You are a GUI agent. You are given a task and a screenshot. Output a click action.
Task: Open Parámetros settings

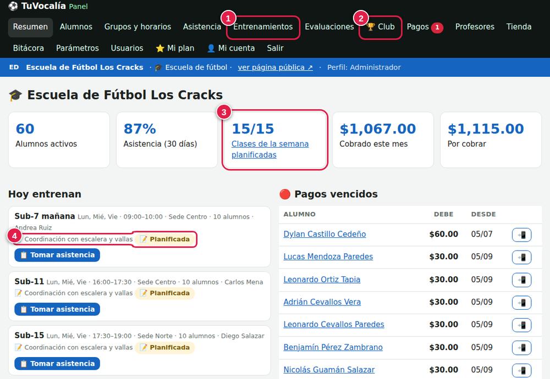pos(78,48)
